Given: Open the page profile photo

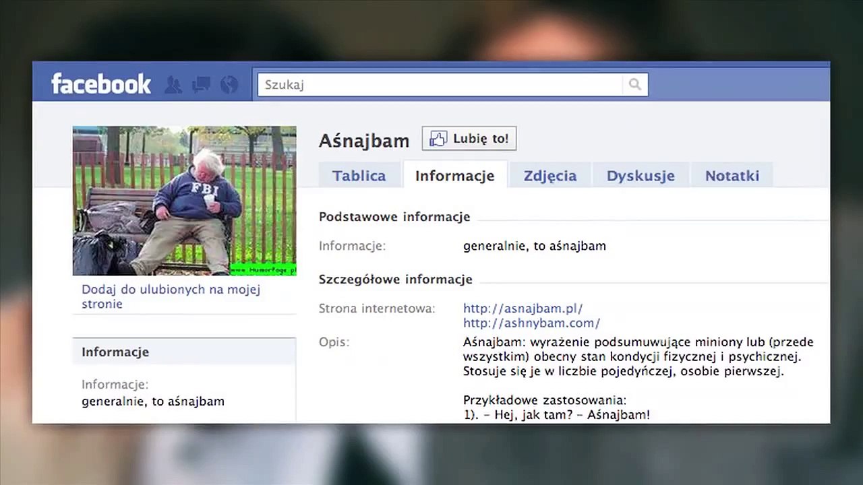Looking at the screenshot, I should click(x=184, y=201).
